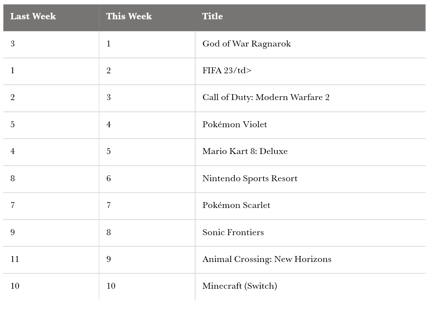Viewport: 426px width, 310px height.
Task: Click this week rank 10 for Minecraft
Action: point(111,286)
